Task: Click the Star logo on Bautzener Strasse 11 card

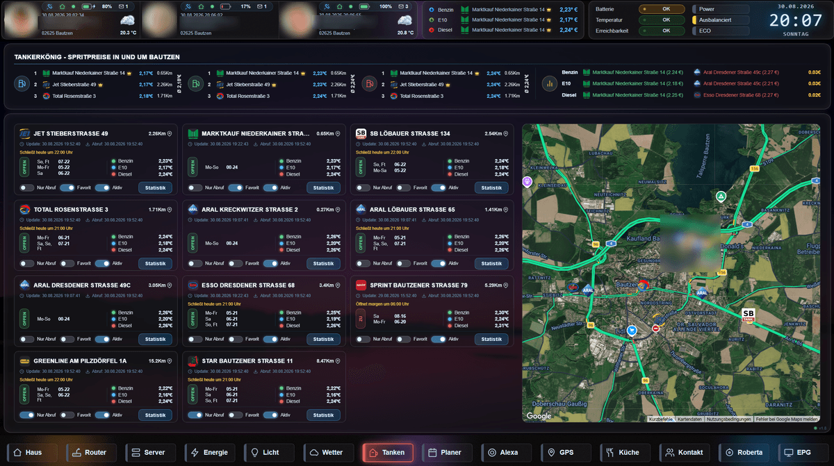Action: point(193,361)
